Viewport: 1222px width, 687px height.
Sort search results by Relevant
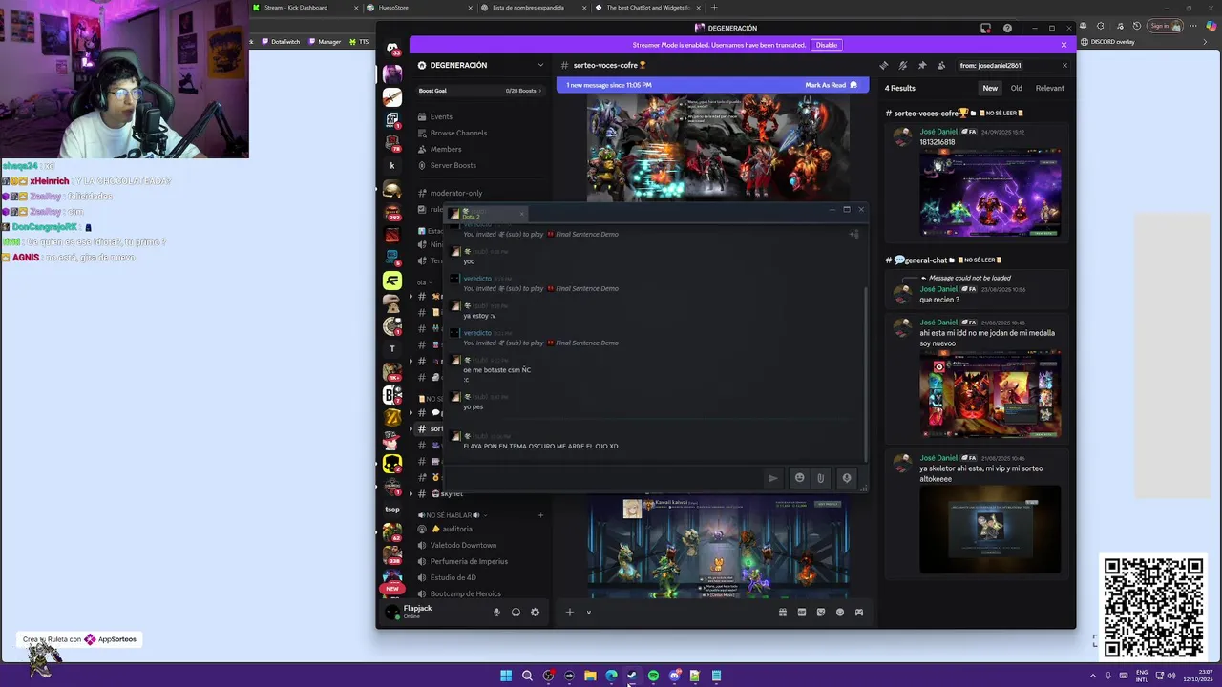(x=1050, y=88)
